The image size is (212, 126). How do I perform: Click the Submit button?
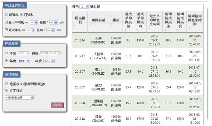57,105
